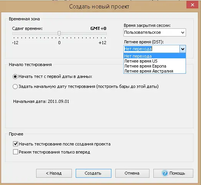Screen dimensions: 201x185
Task: Select Задать начальную дату тестирования radio button
Action: (x=15, y=86)
